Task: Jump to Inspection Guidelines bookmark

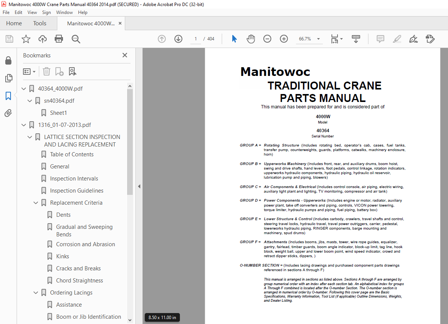Action: pos(77,191)
